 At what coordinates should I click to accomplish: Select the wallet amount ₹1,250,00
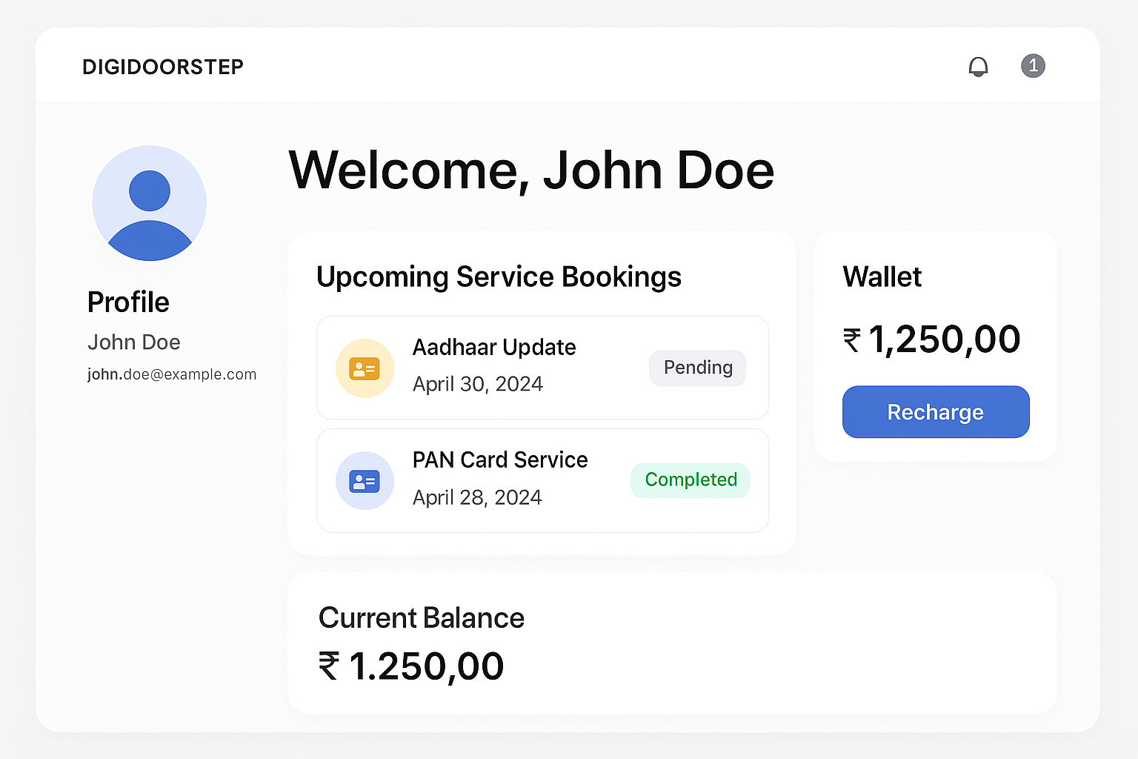[932, 339]
